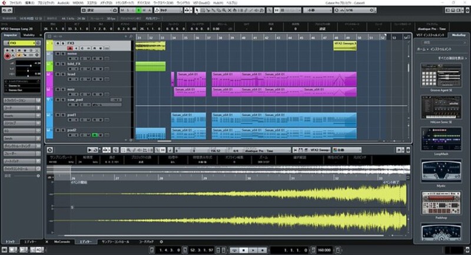Click the lower zone tab settings gear
Viewport: 471px width, 255px height.
coord(161,241)
